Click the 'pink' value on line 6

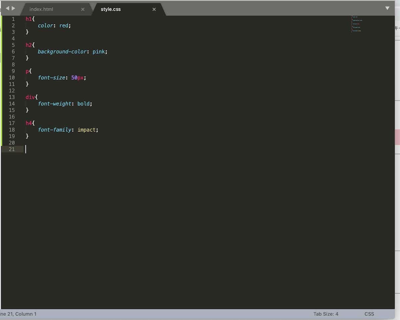coord(99,52)
